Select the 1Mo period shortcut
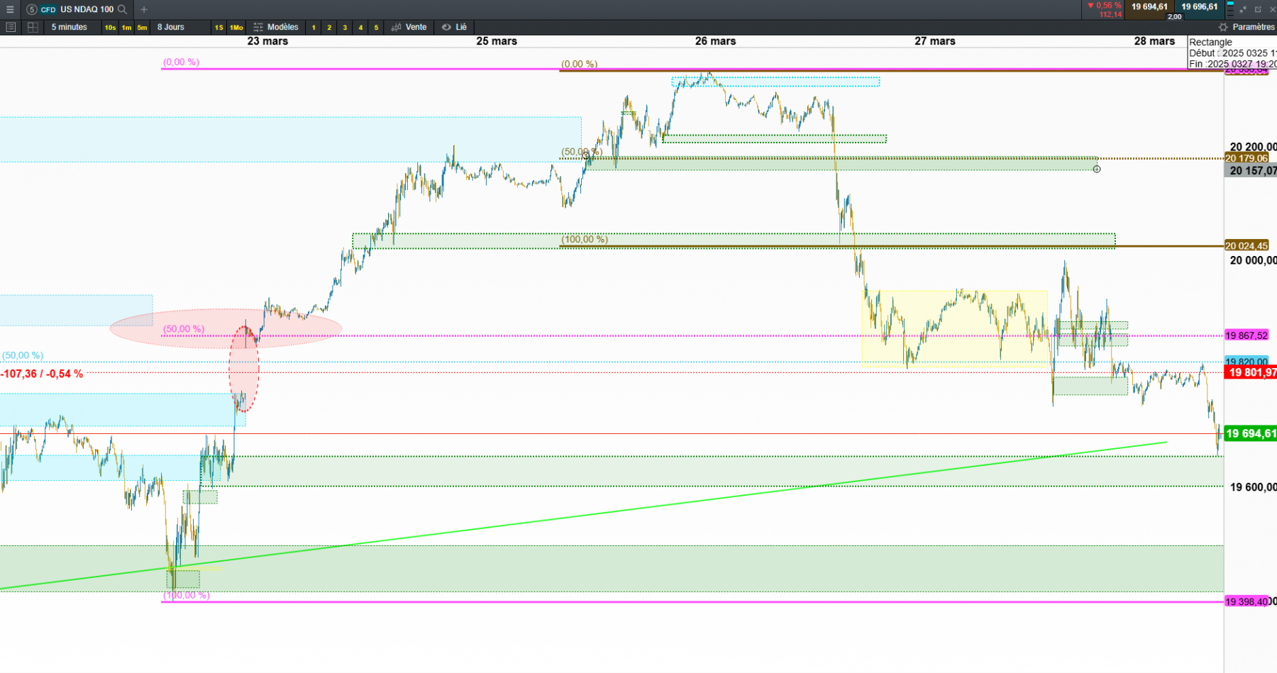 click(x=236, y=28)
